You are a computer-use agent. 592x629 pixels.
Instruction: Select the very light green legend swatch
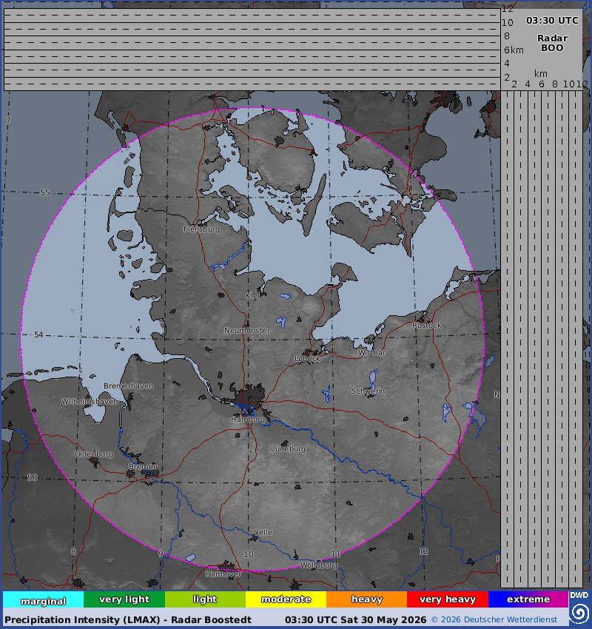click(x=124, y=599)
